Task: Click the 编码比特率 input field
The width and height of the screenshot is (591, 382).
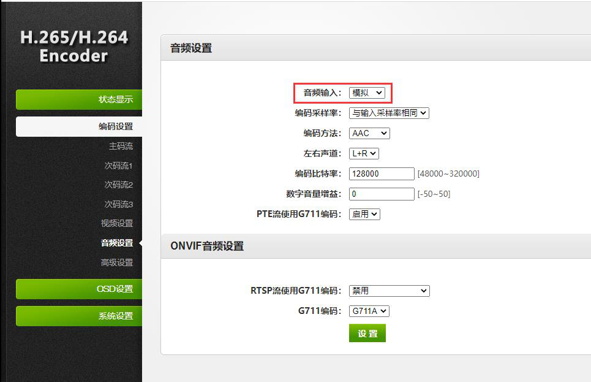Action: click(382, 174)
